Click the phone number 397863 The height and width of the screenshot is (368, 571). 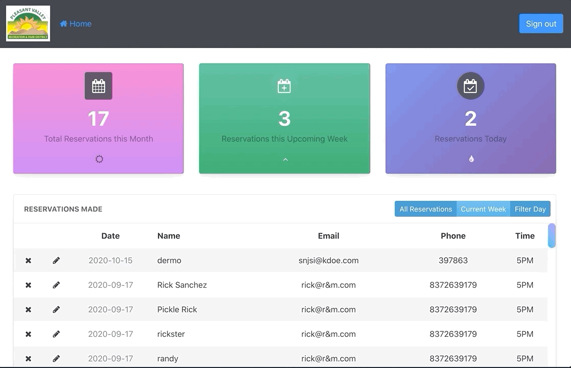pyautogui.click(x=453, y=261)
